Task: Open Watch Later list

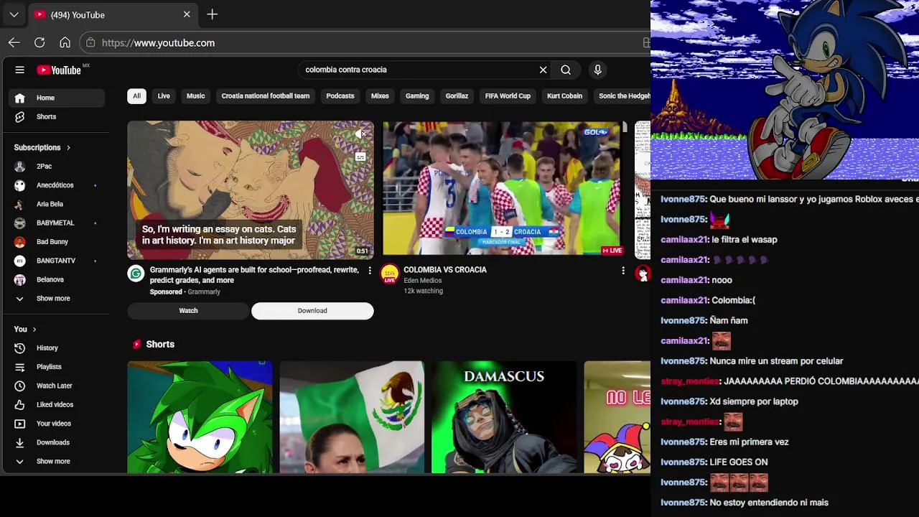Action: [56, 386]
